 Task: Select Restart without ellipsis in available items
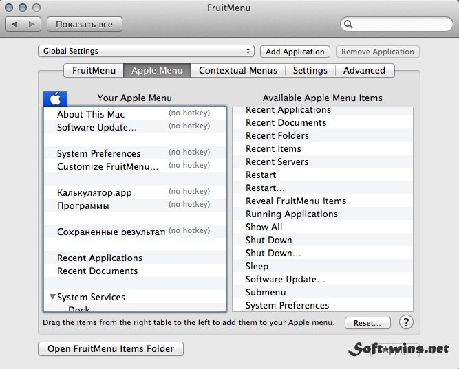tap(323, 175)
